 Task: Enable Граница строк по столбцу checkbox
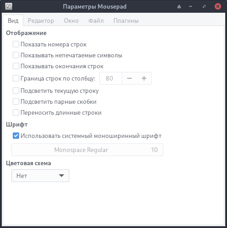tap(16, 78)
